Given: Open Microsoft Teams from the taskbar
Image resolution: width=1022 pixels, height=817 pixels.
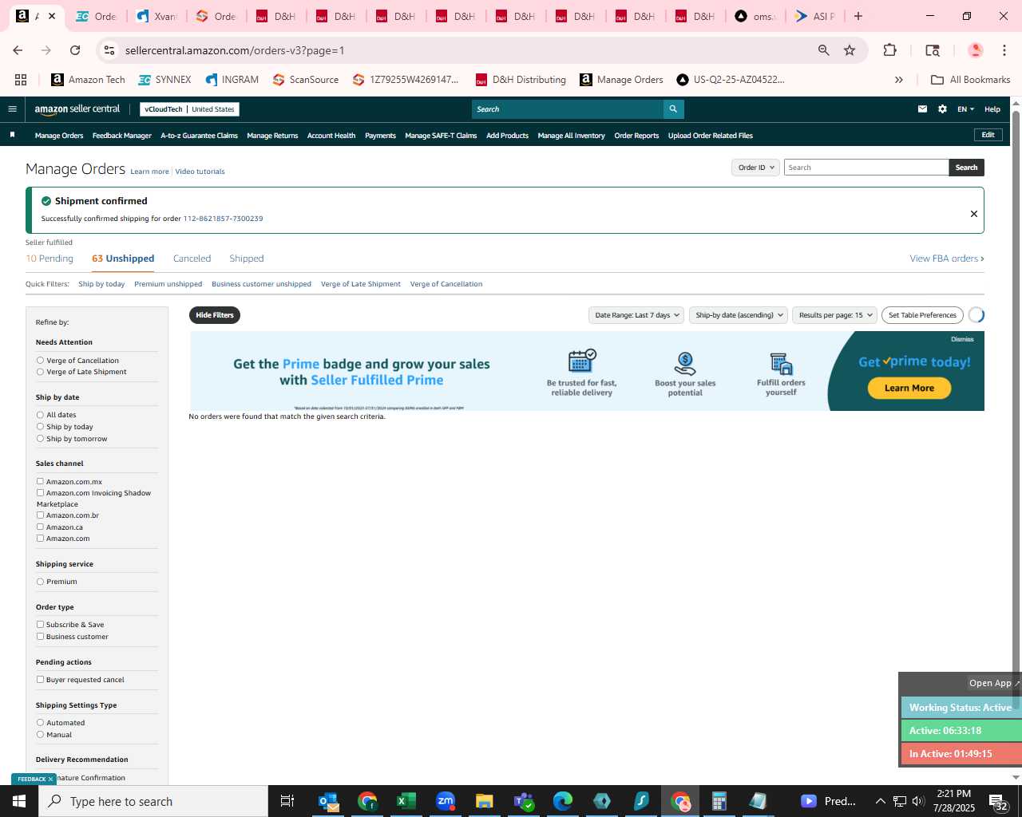Looking at the screenshot, I should pos(524,801).
